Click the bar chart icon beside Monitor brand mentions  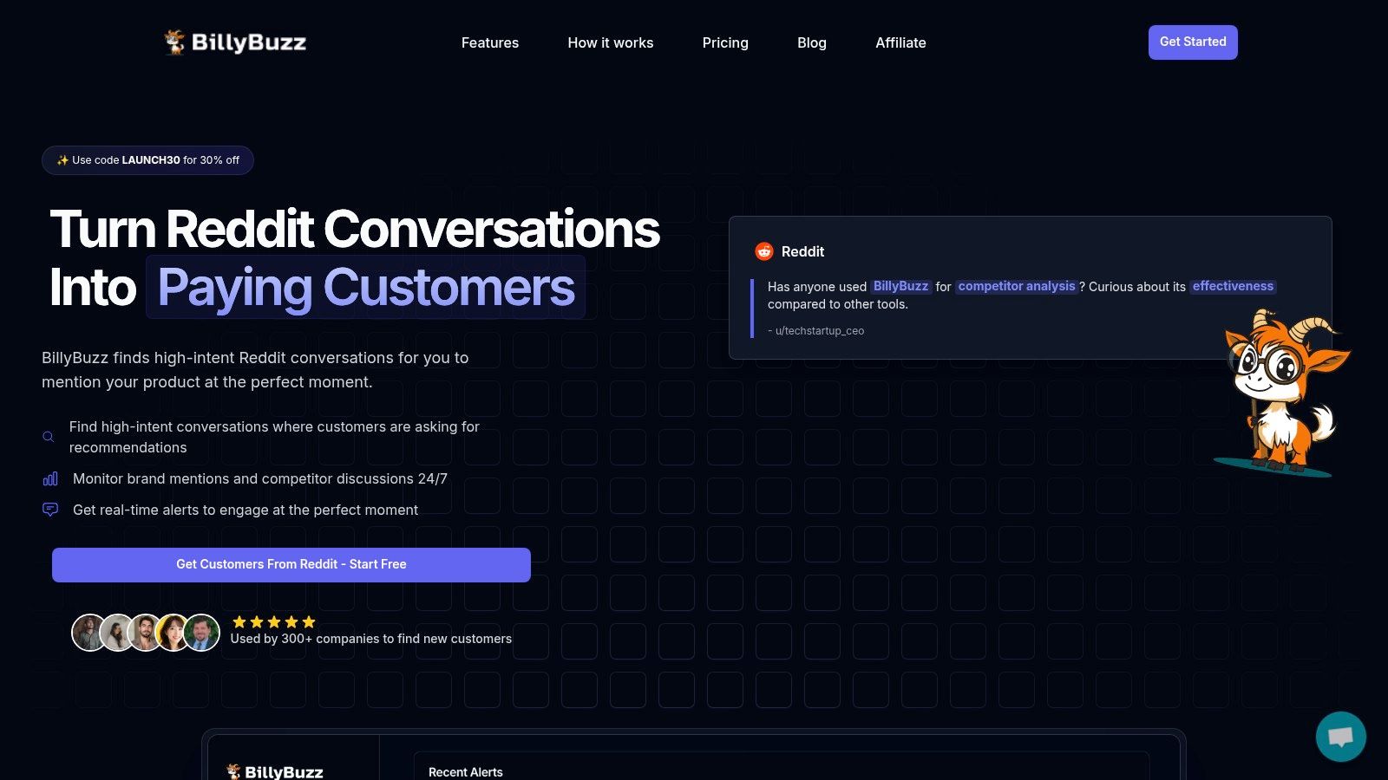click(50, 478)
